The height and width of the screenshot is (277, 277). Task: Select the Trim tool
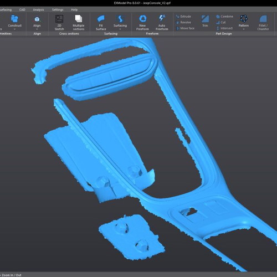click(205, 21)
